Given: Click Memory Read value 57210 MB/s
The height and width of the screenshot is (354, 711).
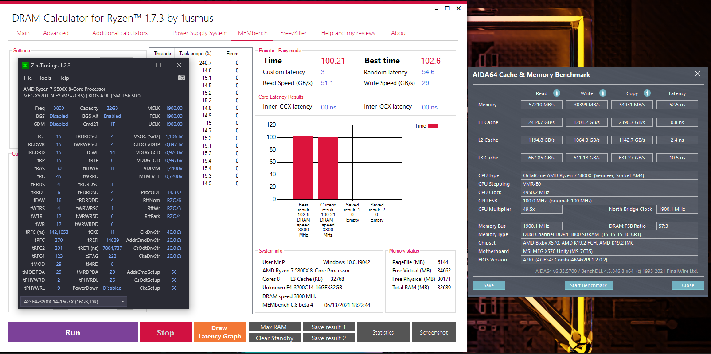Looking at the screenshot, I should (x=542, y=105).
